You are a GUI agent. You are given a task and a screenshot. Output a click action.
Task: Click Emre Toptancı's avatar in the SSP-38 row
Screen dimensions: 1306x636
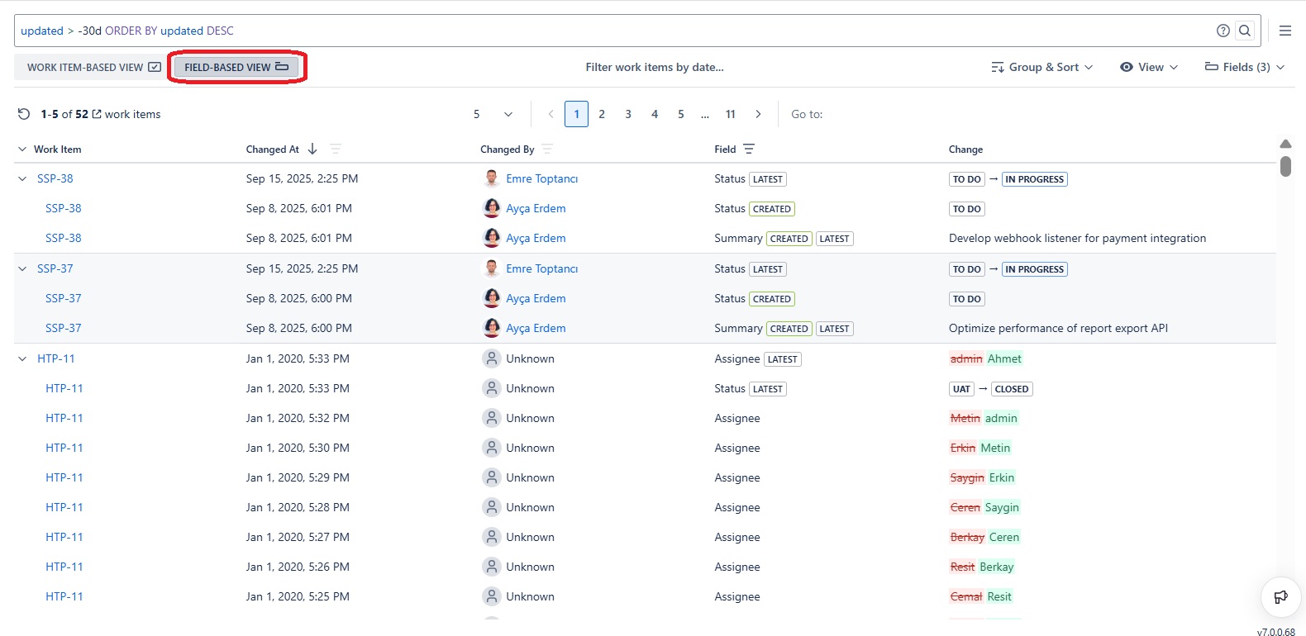(x=492, y=178)
